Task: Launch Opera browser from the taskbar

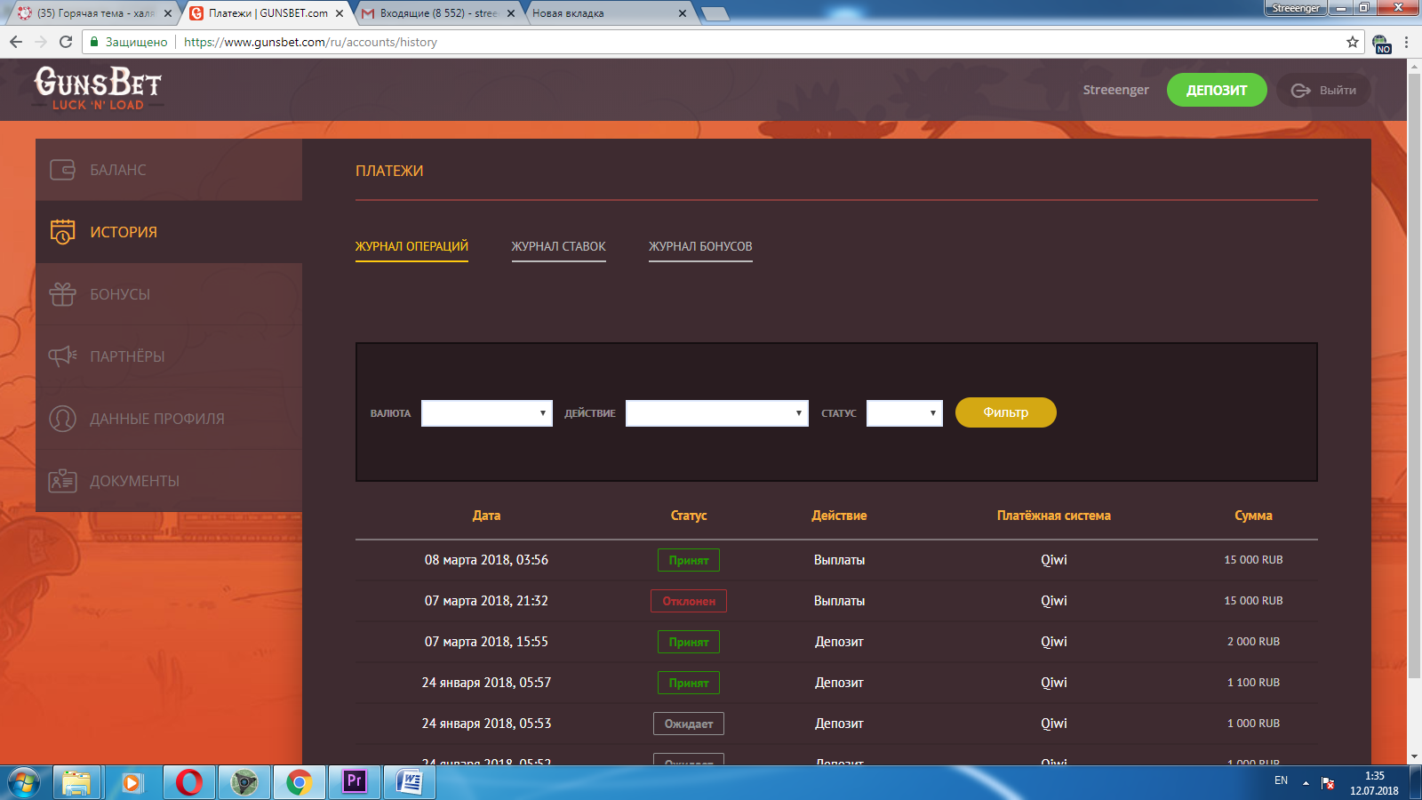Action: tap(188, 782)
